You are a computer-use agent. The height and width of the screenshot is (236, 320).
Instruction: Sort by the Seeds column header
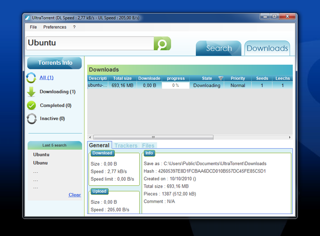coord(262,78)
